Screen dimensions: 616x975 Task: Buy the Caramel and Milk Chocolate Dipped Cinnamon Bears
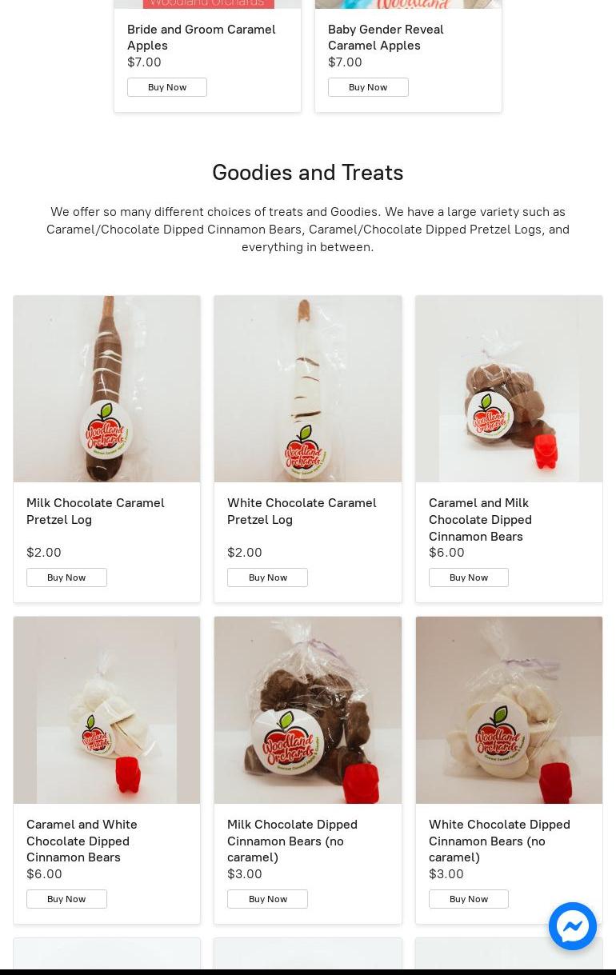coord(469,577)
